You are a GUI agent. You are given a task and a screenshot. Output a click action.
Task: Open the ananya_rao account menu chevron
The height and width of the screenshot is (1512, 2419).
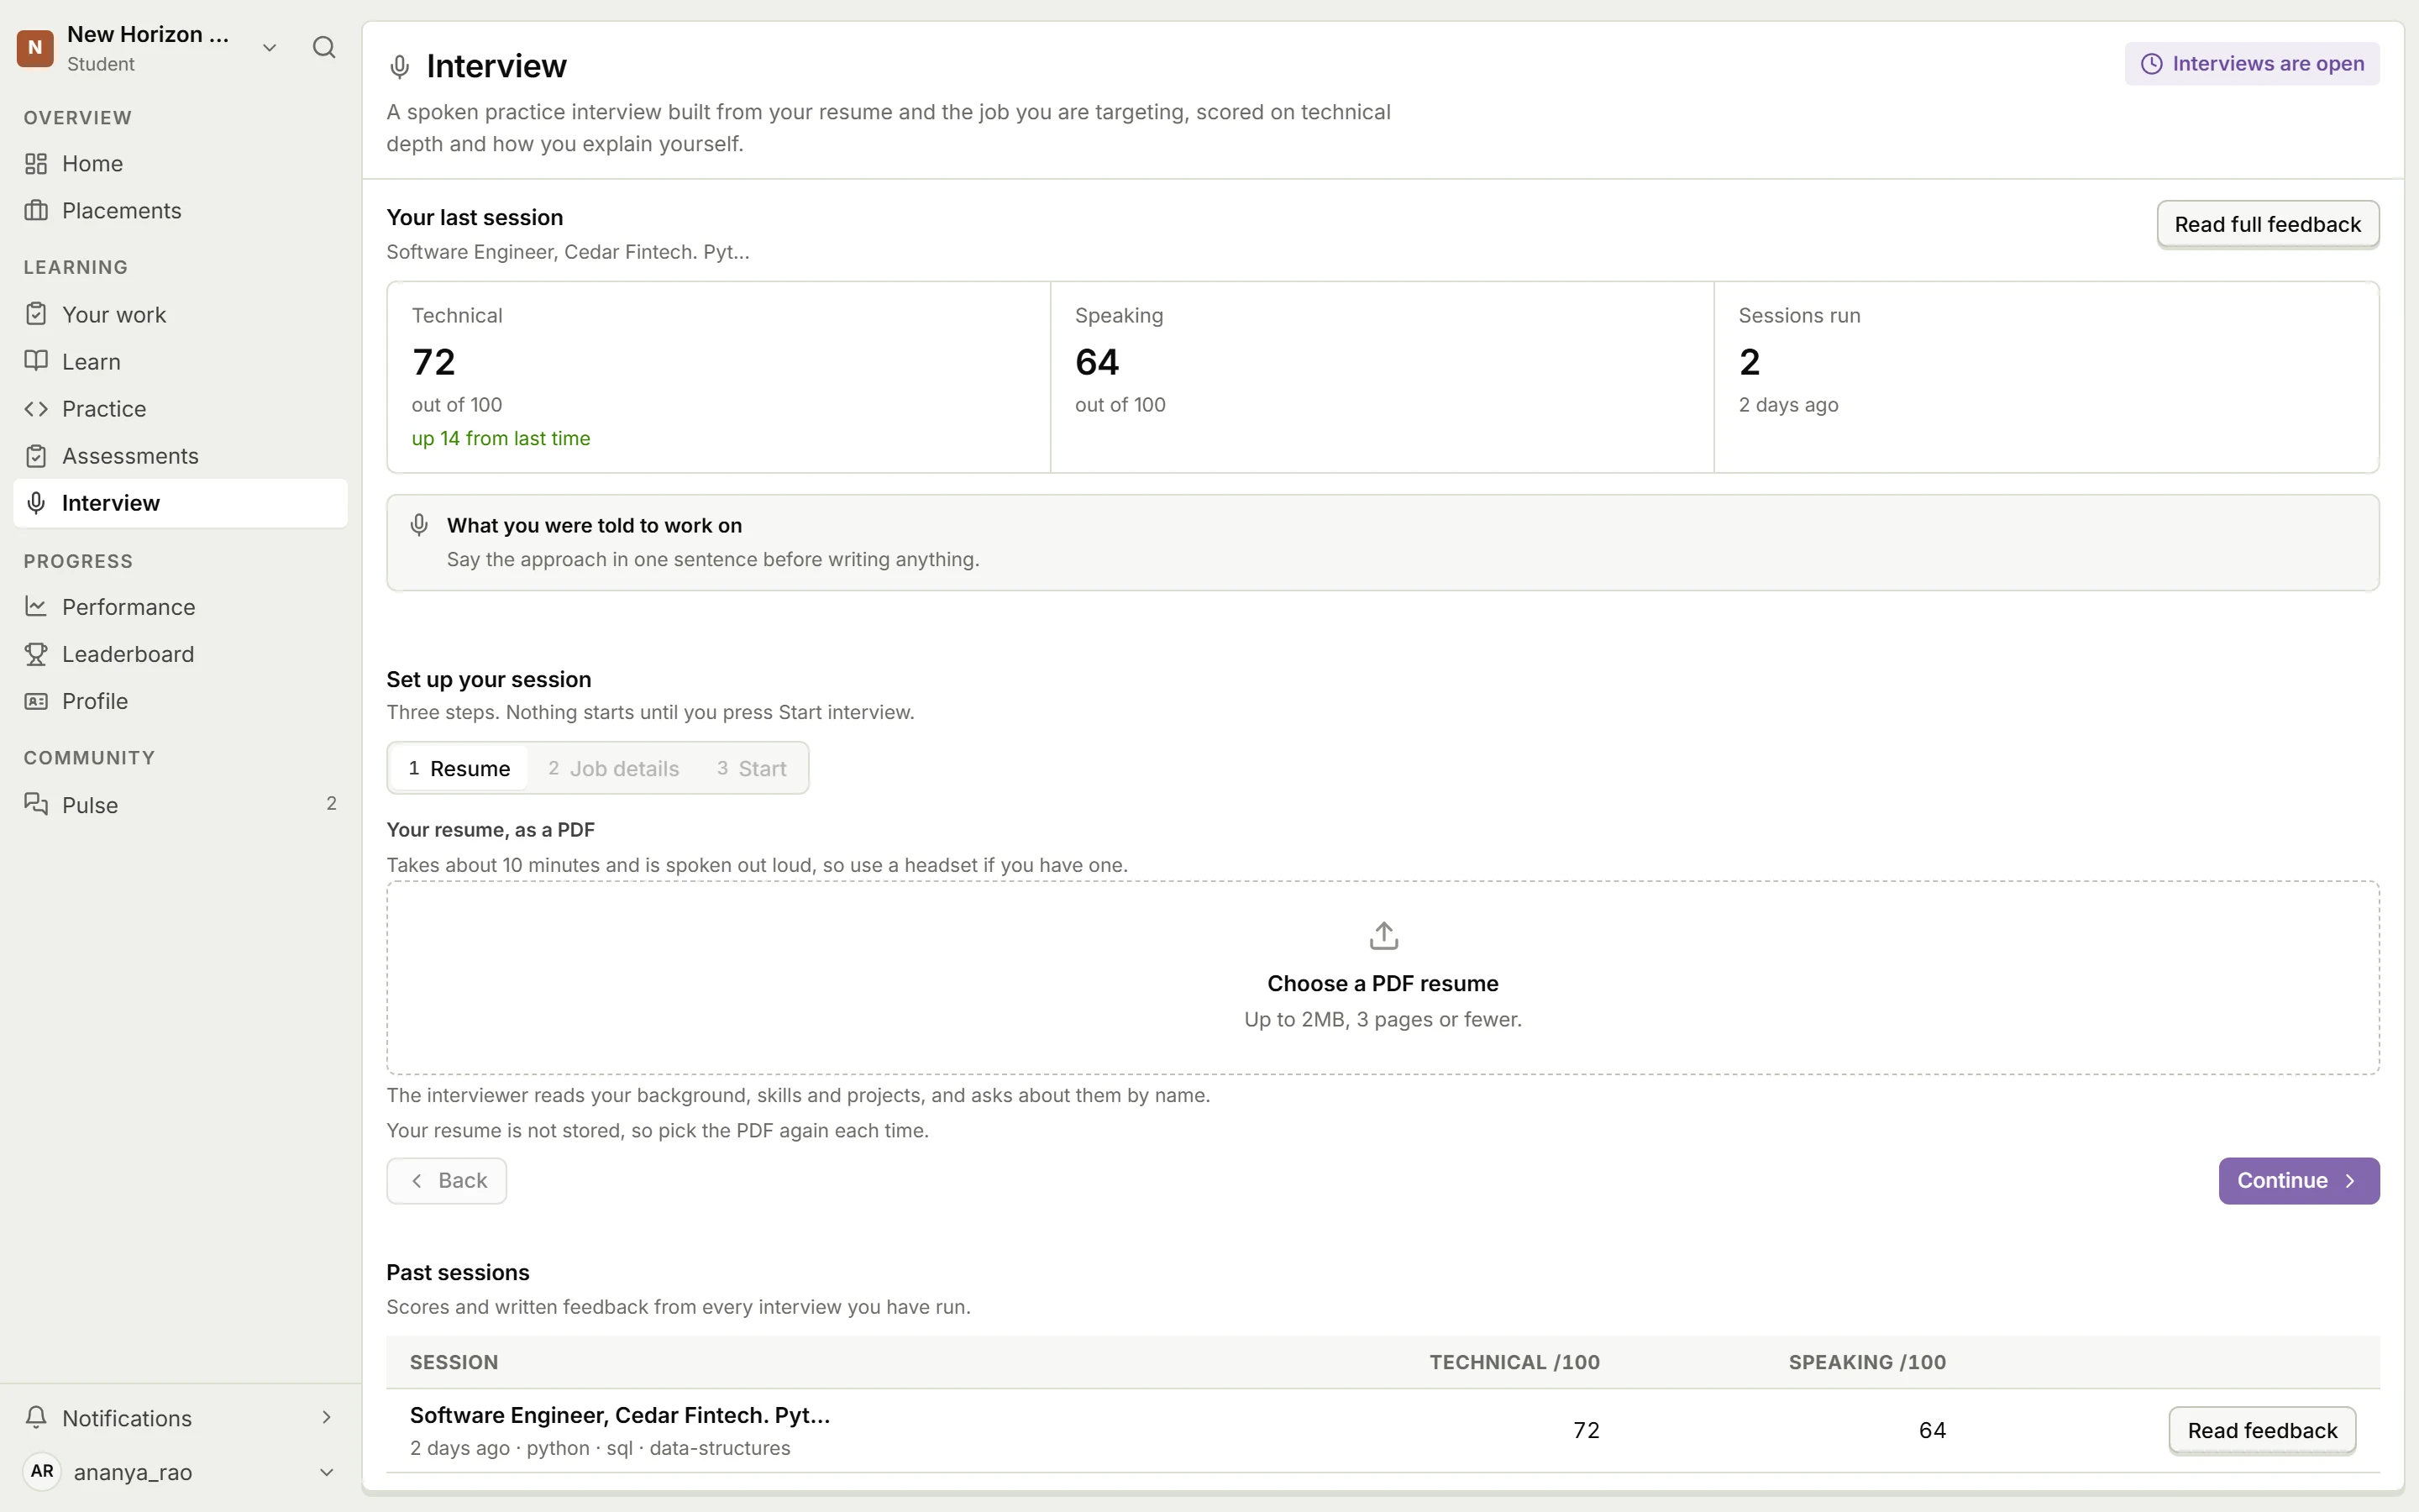[326, 1471]
